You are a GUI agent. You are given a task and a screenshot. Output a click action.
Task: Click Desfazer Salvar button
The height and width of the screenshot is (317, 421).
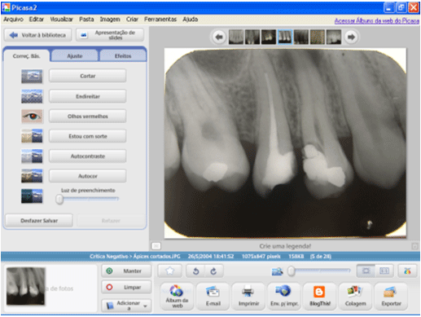39,221
